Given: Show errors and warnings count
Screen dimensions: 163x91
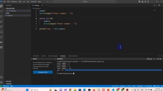Looking at the screenshot, I should coord(6,86).
